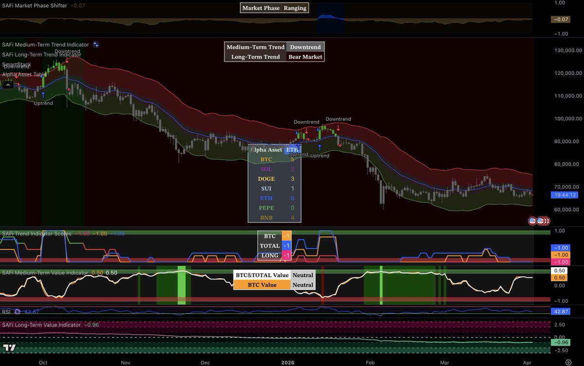Click the Long-Term Trend label cell
The width and height of the screenshot is (584, 366).
pyautogui.click(x=255, y=57)
